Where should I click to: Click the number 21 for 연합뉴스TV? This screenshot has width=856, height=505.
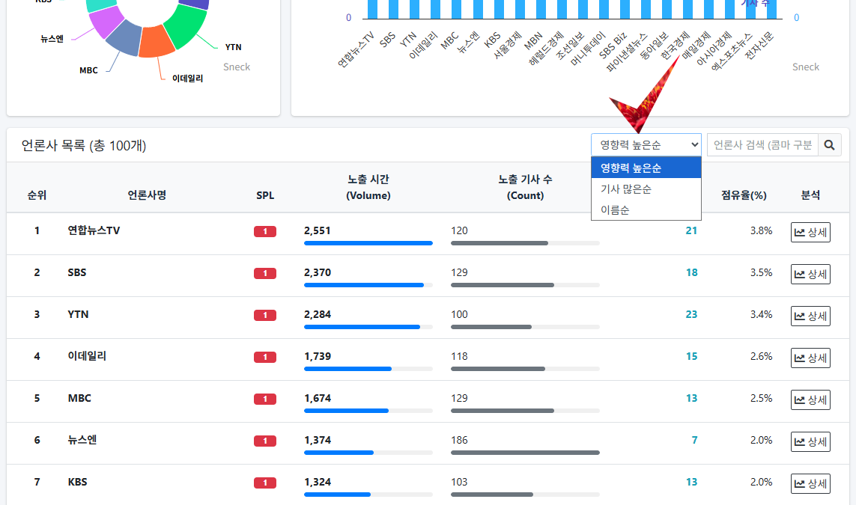pos(691,231)
